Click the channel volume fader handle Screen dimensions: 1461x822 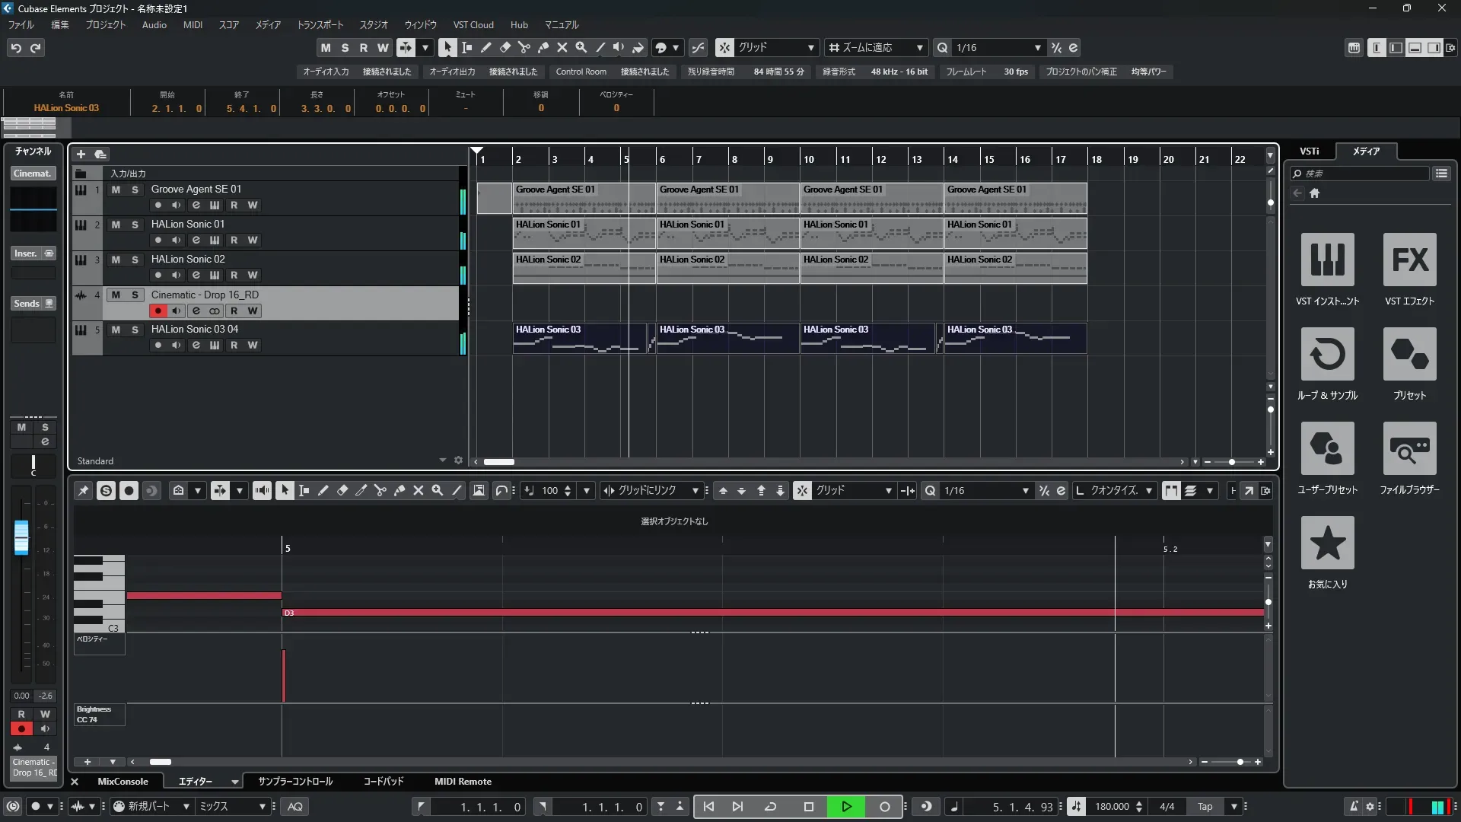[x=21, y=536]
